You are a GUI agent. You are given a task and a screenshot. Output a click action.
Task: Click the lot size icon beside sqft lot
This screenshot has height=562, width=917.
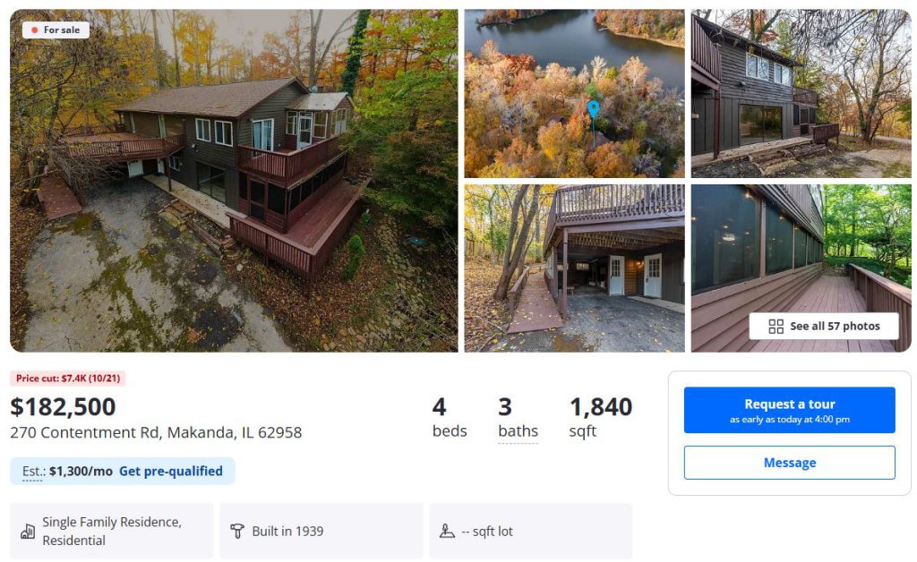pyautogui.click(x=447, y=531)
